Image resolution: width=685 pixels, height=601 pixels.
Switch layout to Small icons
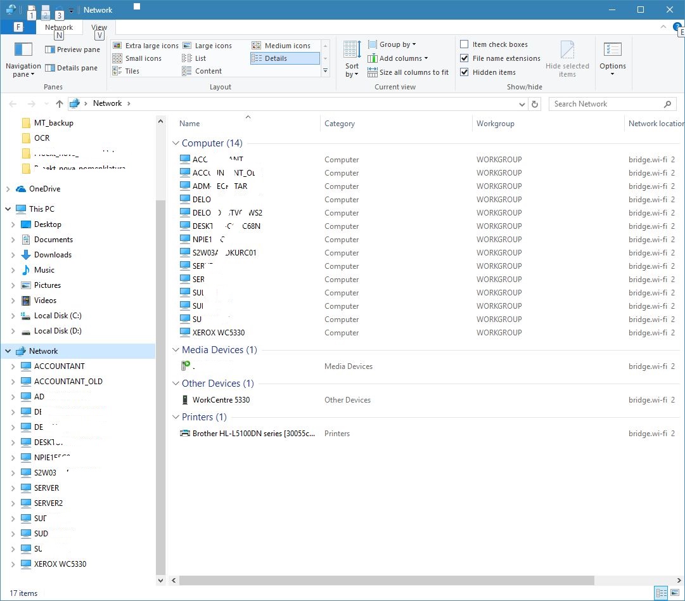[137, 58]
